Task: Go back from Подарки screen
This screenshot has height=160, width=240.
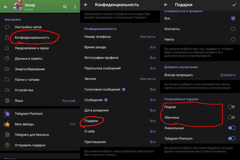Action: coord(166,5)
